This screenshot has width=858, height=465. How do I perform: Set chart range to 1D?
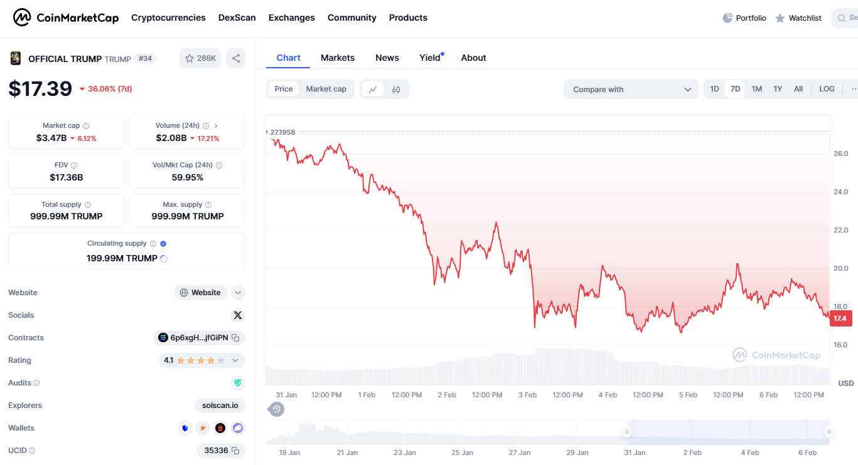point(715,89)
